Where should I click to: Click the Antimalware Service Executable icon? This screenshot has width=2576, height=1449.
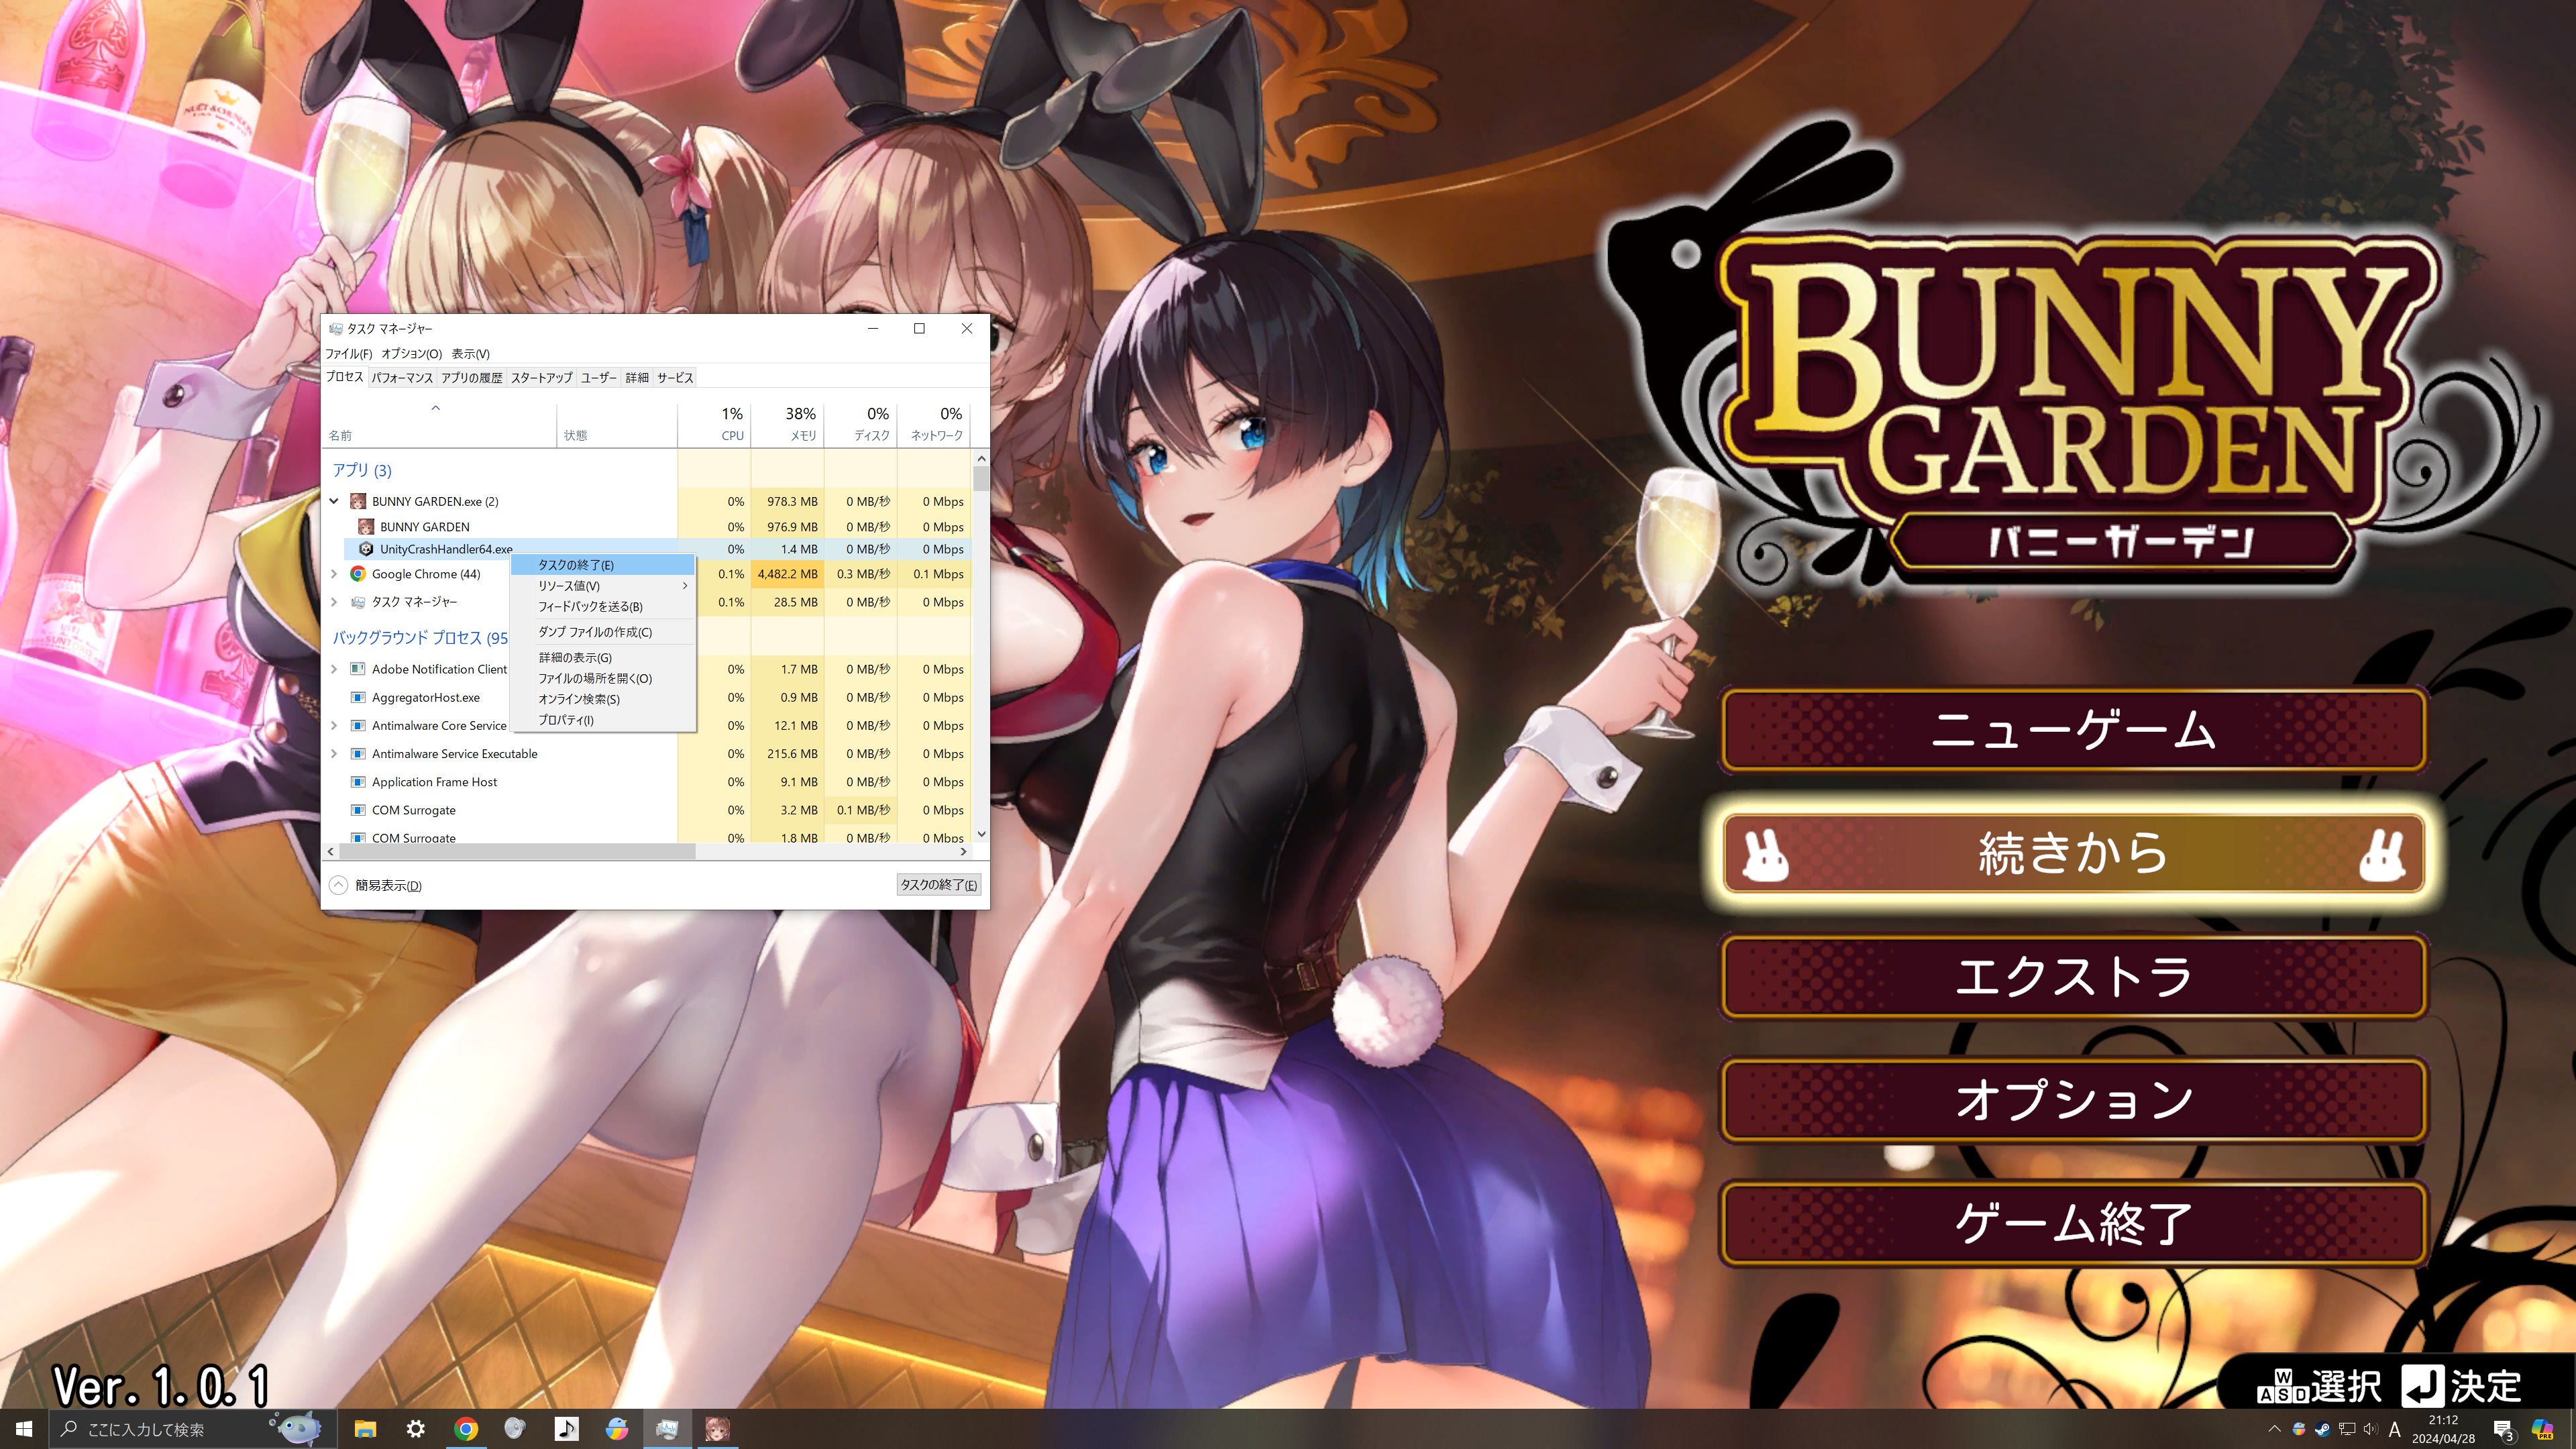[x=357, y=754]
